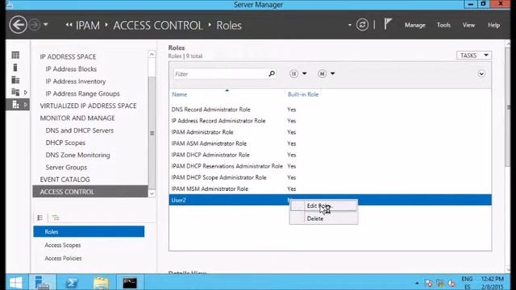This screenshot has width=516, height=290.
Task: Open MONITOR AND MANAGE node
Action: tap(77, 118)
